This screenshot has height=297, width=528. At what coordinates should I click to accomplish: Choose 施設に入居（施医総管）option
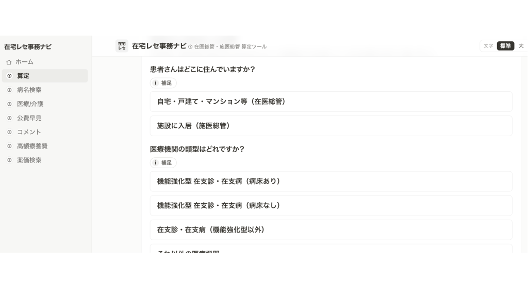point(331,126)
